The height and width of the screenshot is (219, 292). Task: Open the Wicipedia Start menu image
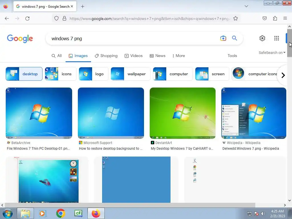coord(254,113)
